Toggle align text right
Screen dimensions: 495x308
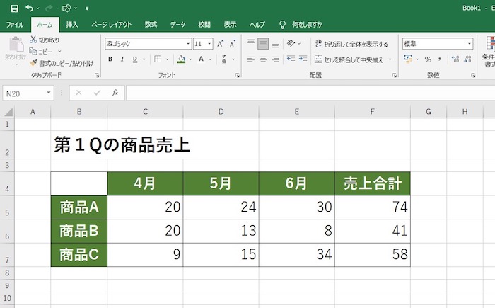pos(275,59)
